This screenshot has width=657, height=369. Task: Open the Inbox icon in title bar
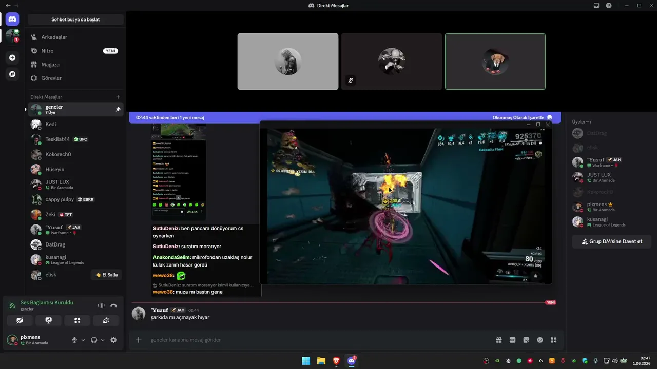pos(596,6)
